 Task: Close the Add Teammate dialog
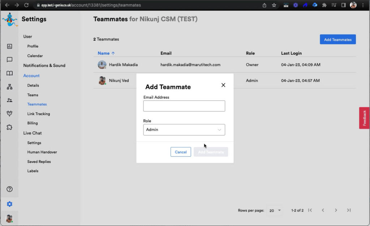tap(223, 85)
